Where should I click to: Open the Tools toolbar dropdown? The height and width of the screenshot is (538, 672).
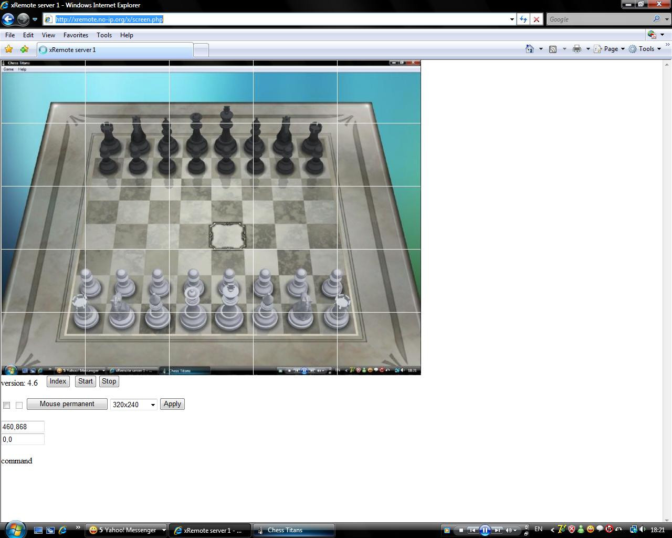(x=645, y=49)
